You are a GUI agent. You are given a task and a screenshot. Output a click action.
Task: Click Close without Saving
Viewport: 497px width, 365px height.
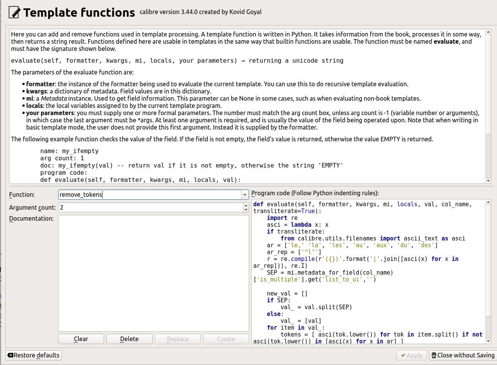462,355
